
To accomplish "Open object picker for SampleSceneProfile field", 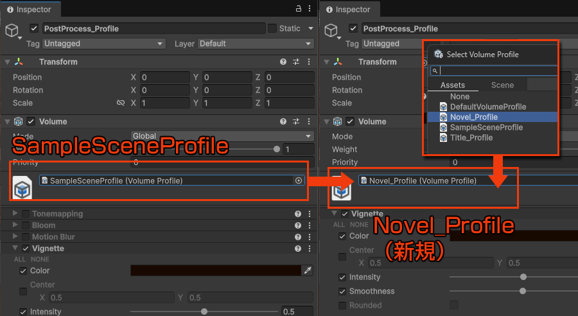I will (299, 181).
